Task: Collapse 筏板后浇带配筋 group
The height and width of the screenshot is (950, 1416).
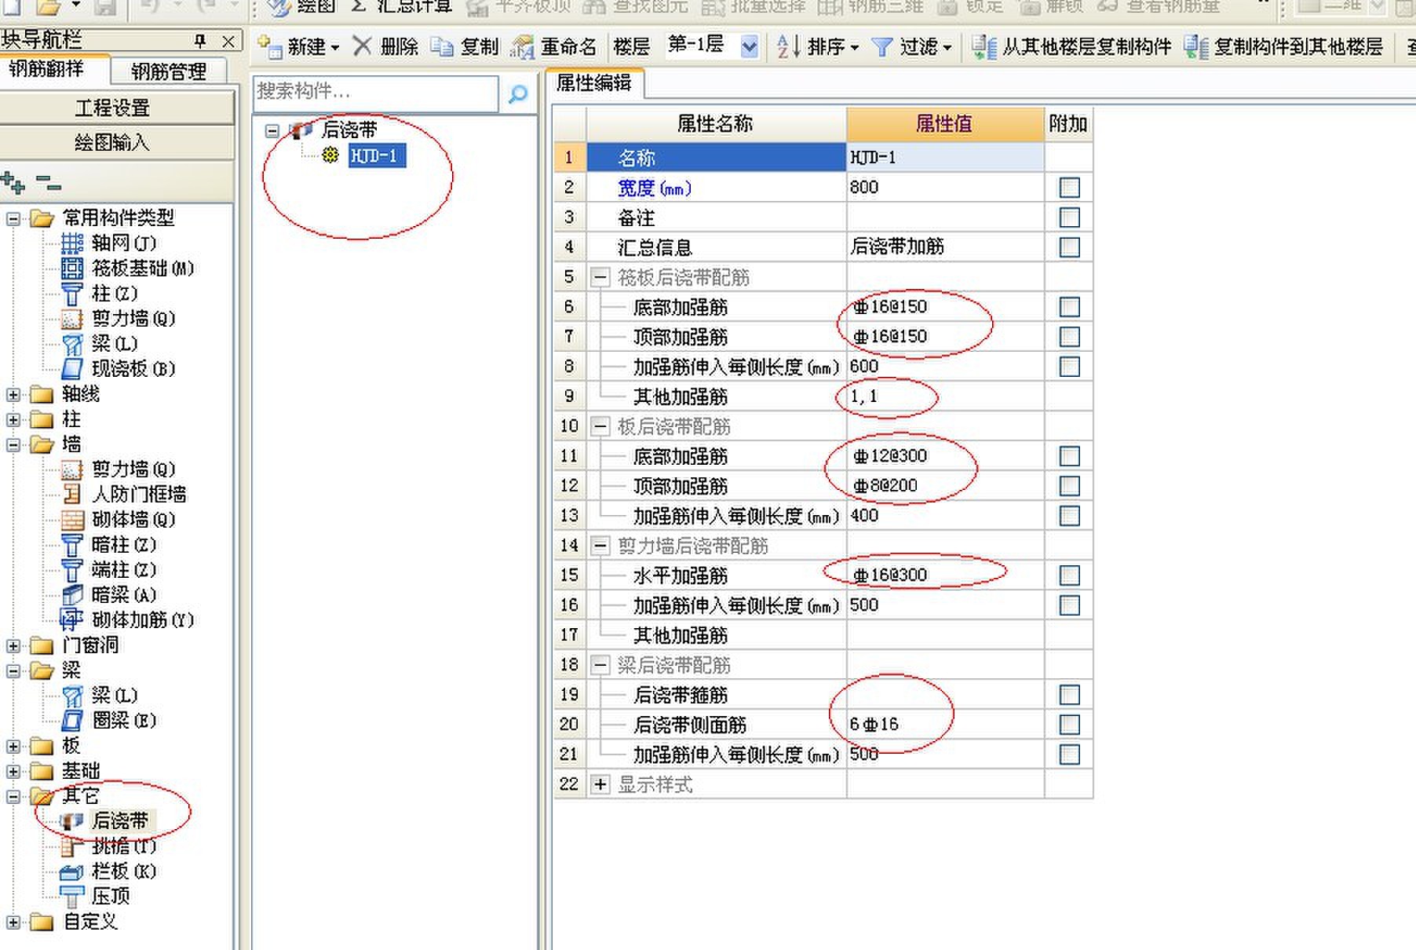Action: pyautogui.click(x=600, y=277)
